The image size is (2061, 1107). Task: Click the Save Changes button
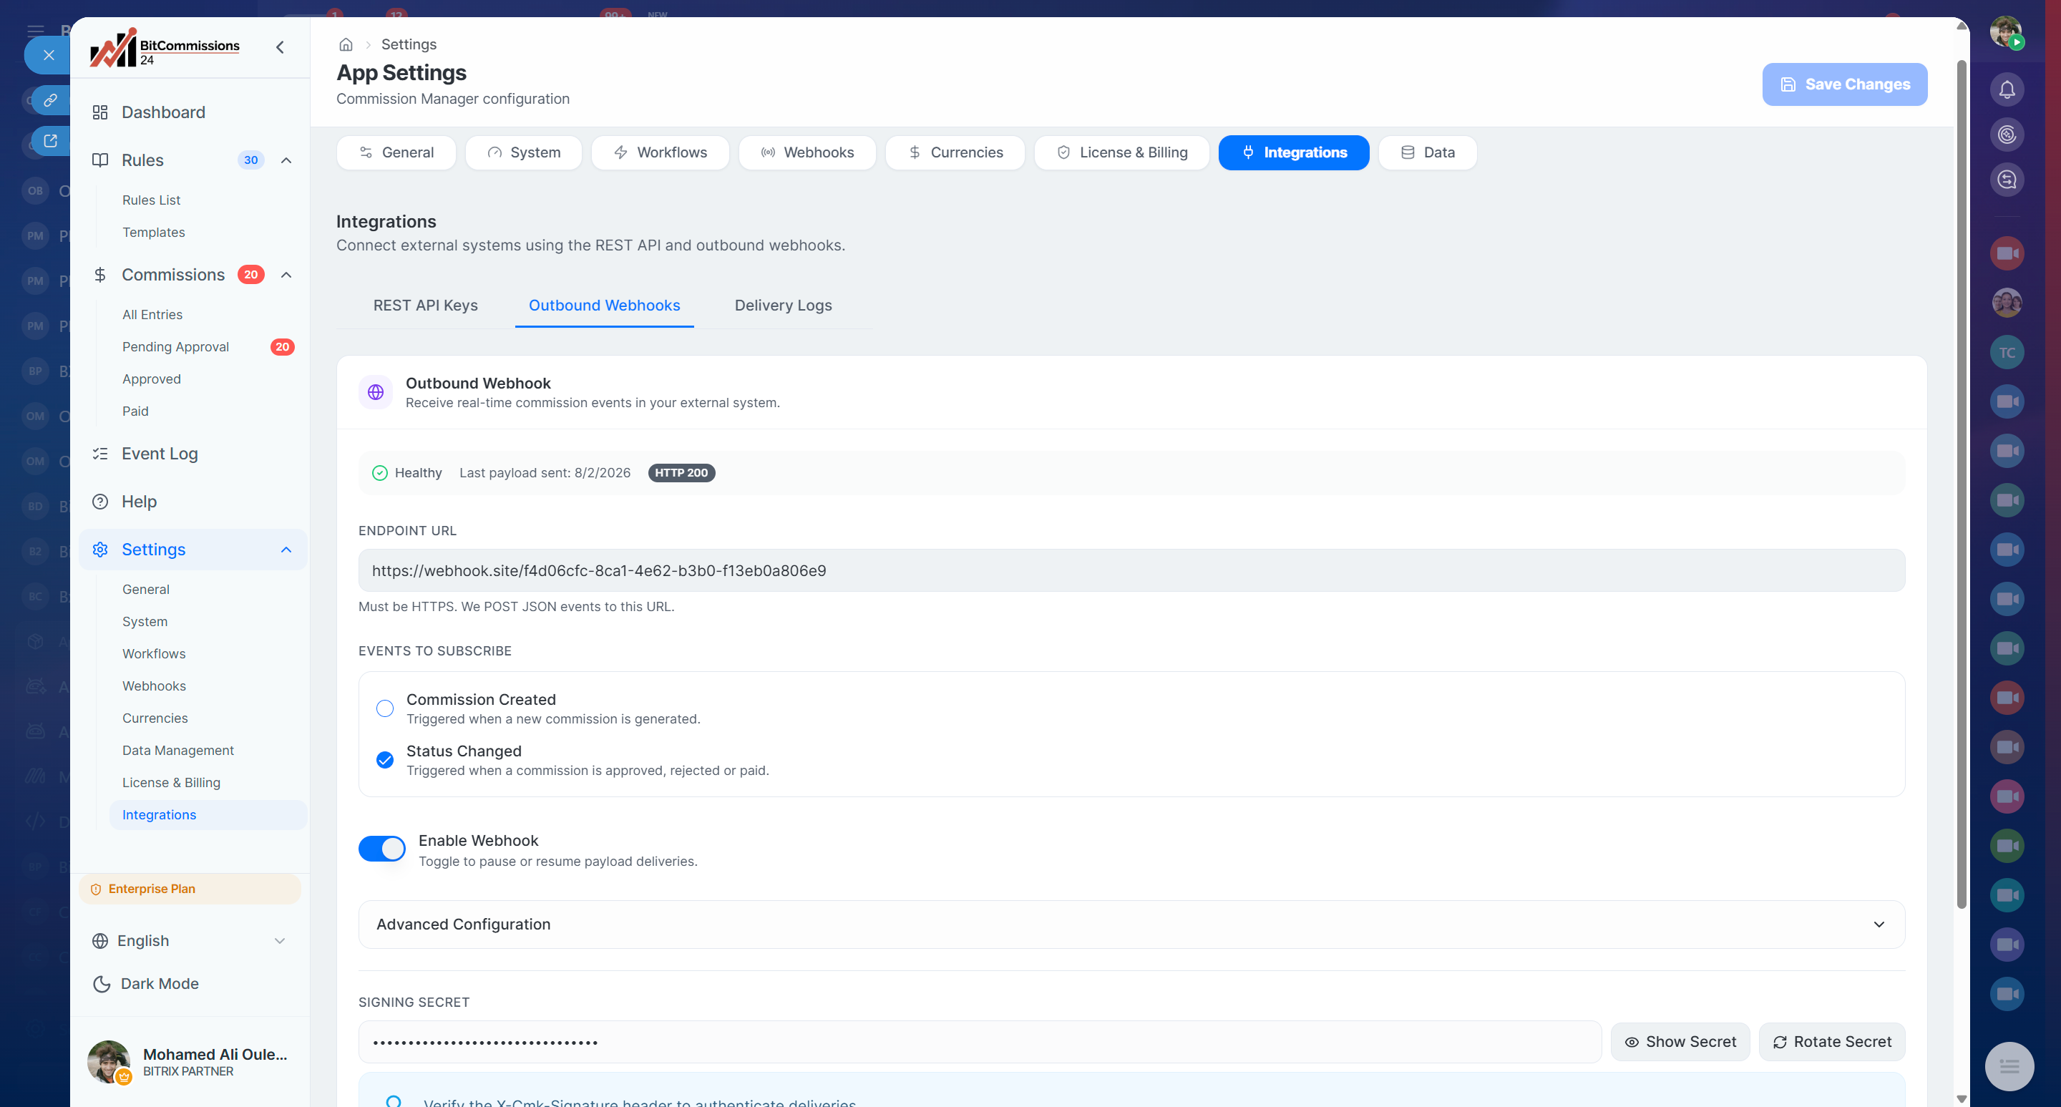[1844, 84]
